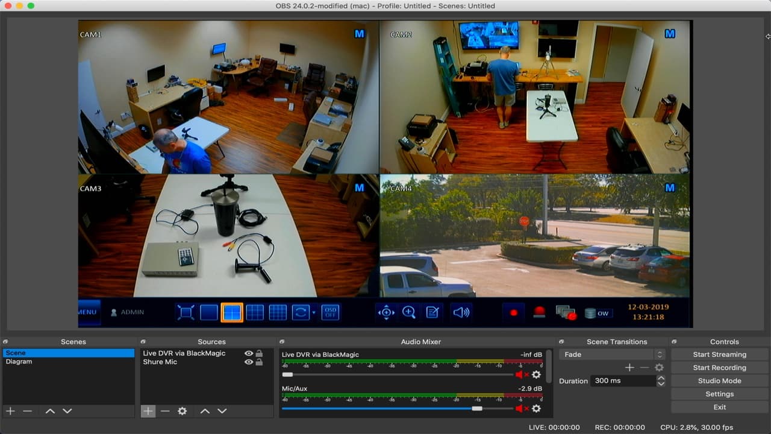
Task: Select the single camera view icon
Action: click(x=208, y=312)
